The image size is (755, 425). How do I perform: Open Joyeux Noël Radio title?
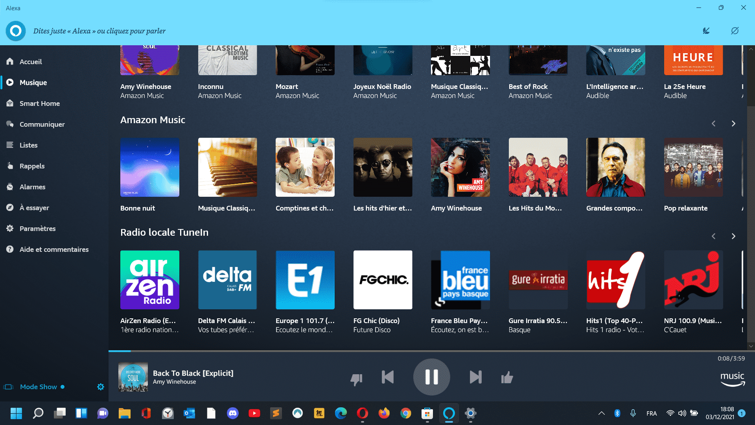[x=382, y=87]
